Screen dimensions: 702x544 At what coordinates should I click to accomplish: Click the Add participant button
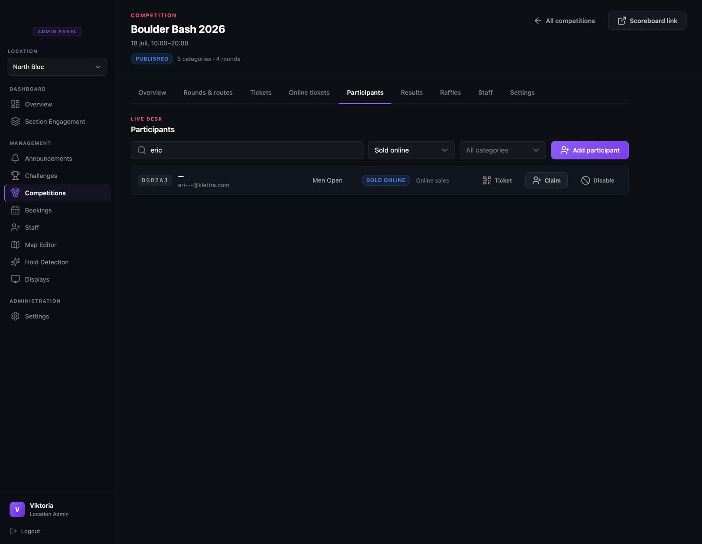pyautogui.click(x=590, y=150)
